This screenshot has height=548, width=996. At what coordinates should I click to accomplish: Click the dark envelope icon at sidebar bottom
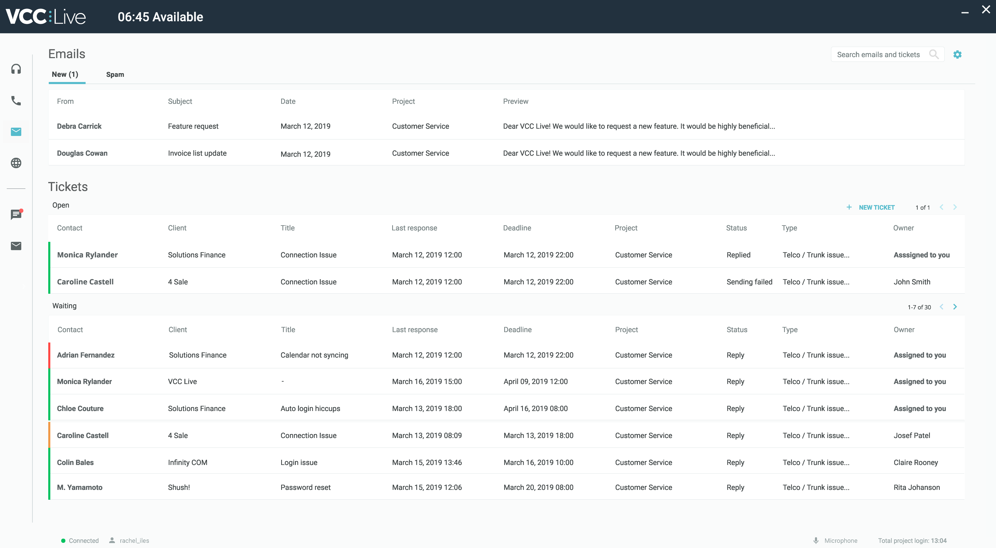16,246
